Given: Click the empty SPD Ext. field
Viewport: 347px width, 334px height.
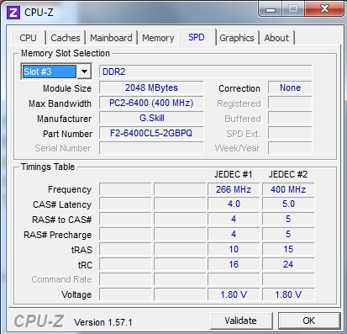Looking at the screenshot, I should pyautogui.click(x=290, y=133).
